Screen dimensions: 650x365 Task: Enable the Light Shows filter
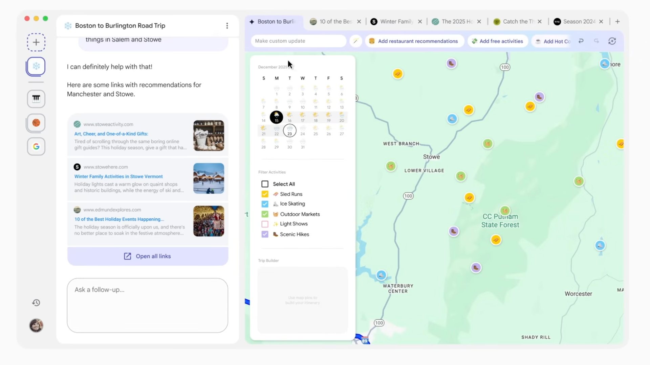(264, 224)
